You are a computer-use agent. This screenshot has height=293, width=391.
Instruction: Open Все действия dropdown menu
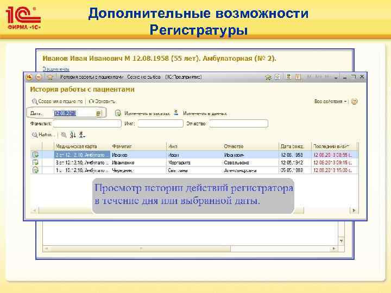point(330,101)
